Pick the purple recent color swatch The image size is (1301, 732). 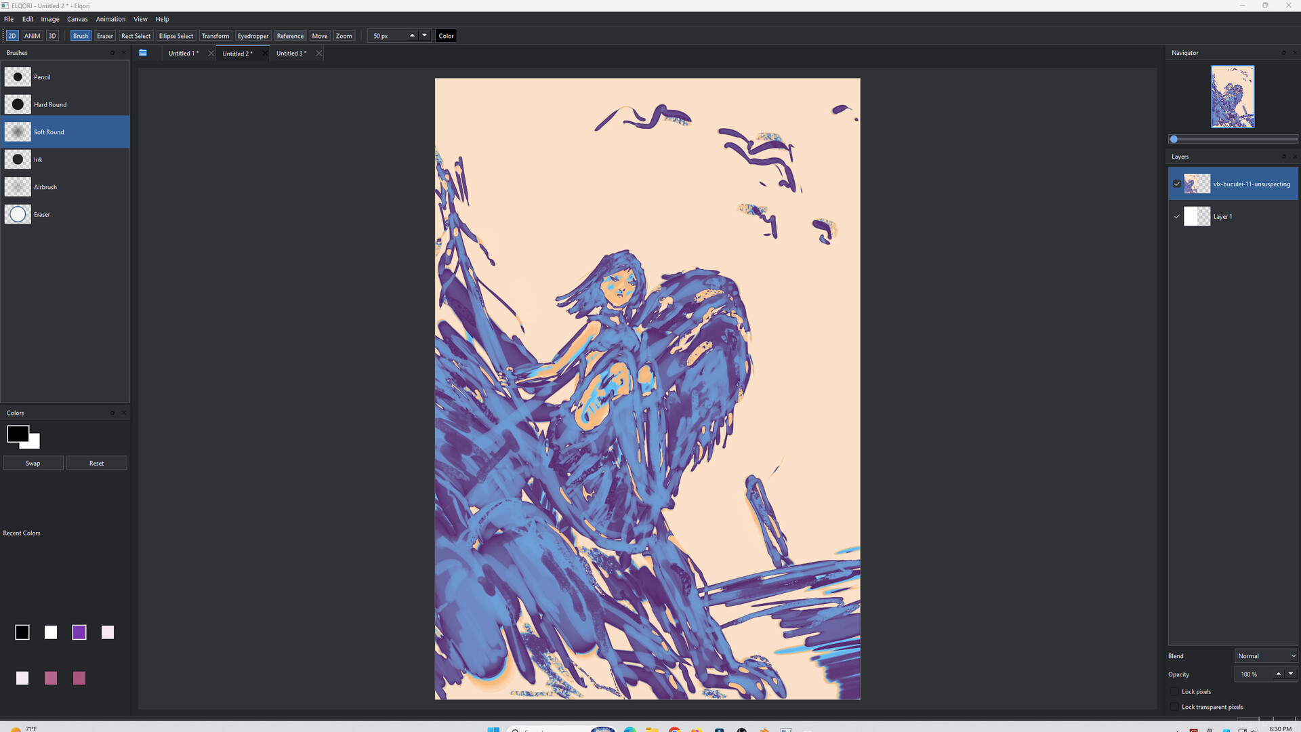tap(79, 632)
